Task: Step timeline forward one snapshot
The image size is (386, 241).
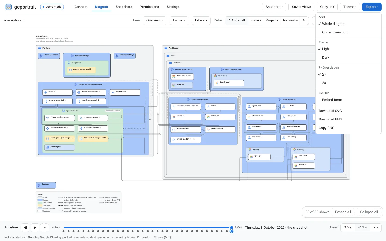Action: point(44,228)
